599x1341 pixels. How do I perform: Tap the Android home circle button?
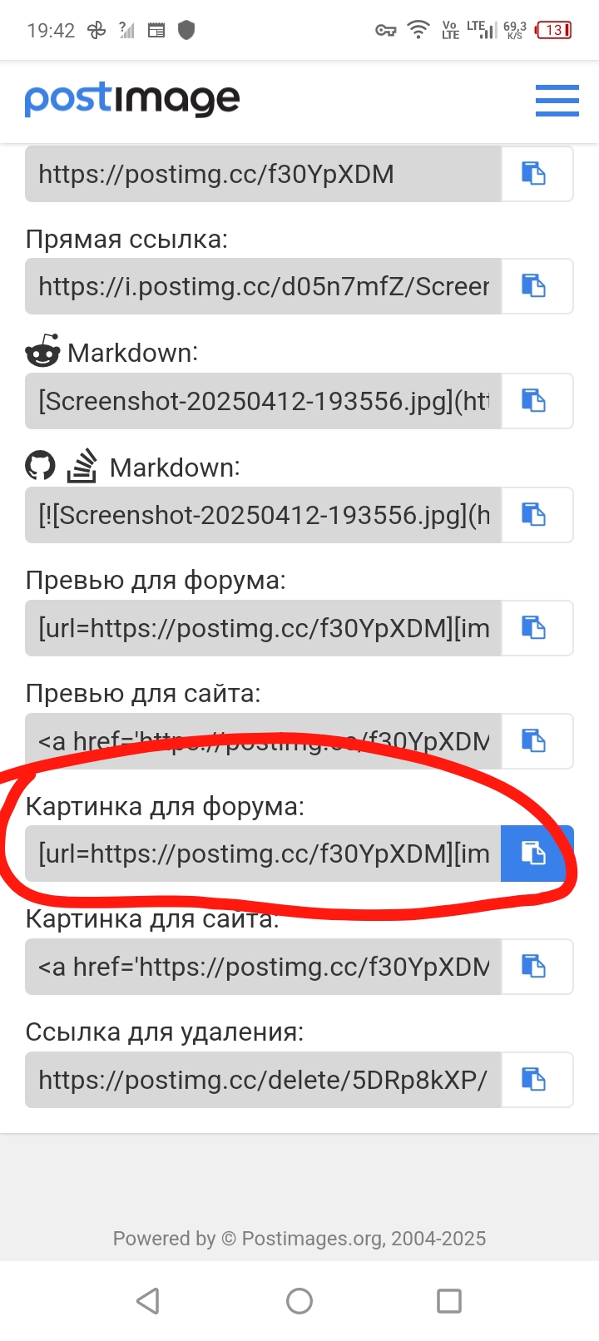(x=299, y=1300)
